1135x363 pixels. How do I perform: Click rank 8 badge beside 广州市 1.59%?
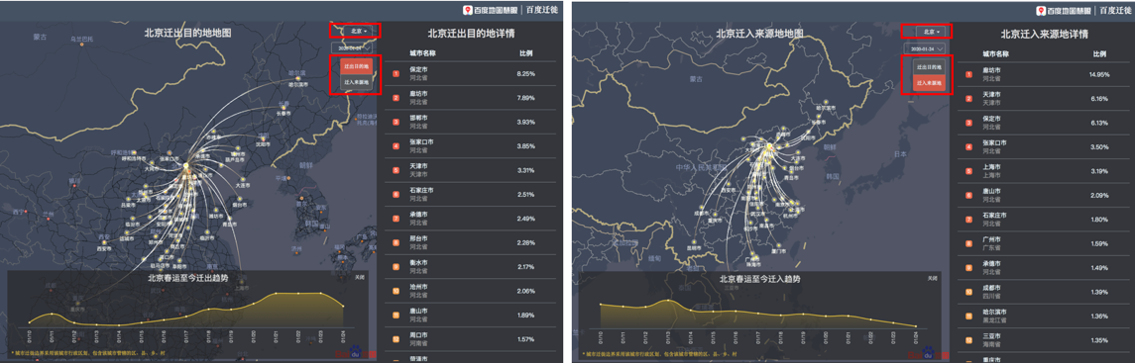(x=969, y=243)
